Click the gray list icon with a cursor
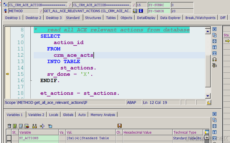This screenshot has width=230, height=143. [x=21, y=126]
